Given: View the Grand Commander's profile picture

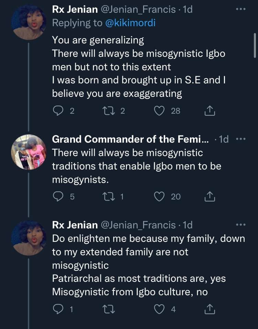Looking at the screenshot, I should (x=29, y=151).
